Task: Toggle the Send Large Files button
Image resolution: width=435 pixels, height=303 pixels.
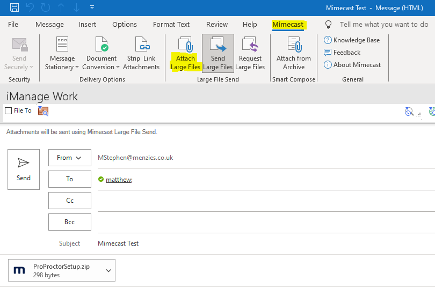Action: 218,53
